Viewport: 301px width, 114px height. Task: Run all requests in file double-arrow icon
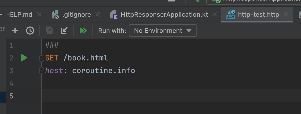pos(83,31)
